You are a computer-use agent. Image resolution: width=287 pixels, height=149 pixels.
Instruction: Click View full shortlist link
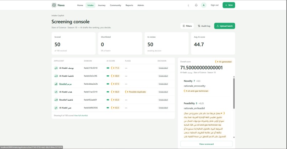81,116
